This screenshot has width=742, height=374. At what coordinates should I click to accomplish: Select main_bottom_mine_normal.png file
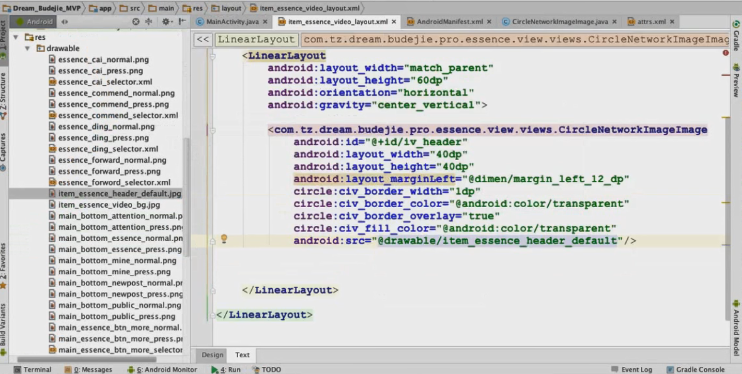117,260
